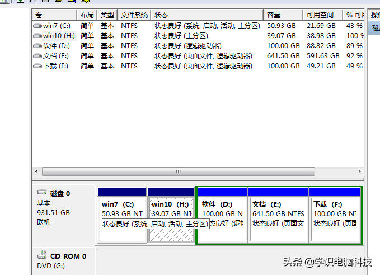
Task: Sort by the 状态 column header
Action: coord(207,15)
